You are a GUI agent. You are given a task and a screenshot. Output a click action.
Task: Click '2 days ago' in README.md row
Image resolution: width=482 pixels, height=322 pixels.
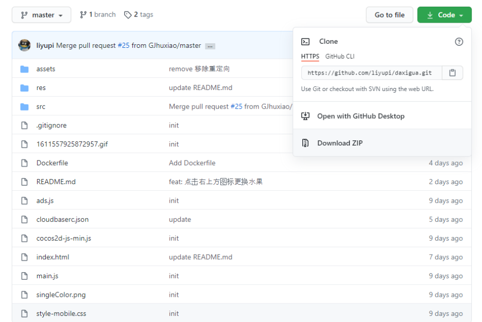[x=446, y=182]
